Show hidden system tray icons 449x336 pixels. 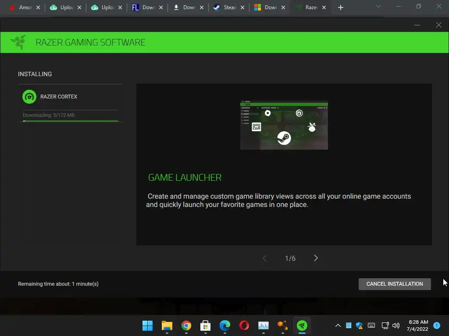point(338,325)
